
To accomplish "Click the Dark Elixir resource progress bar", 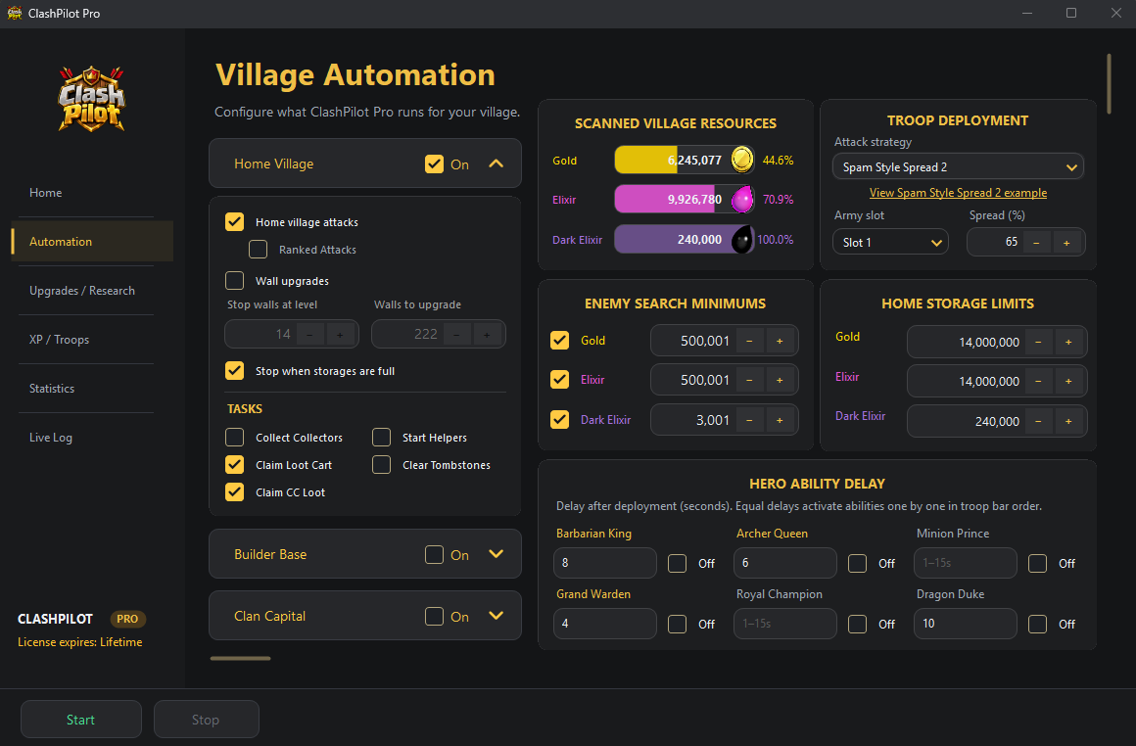I will click(x=684, y=239).
